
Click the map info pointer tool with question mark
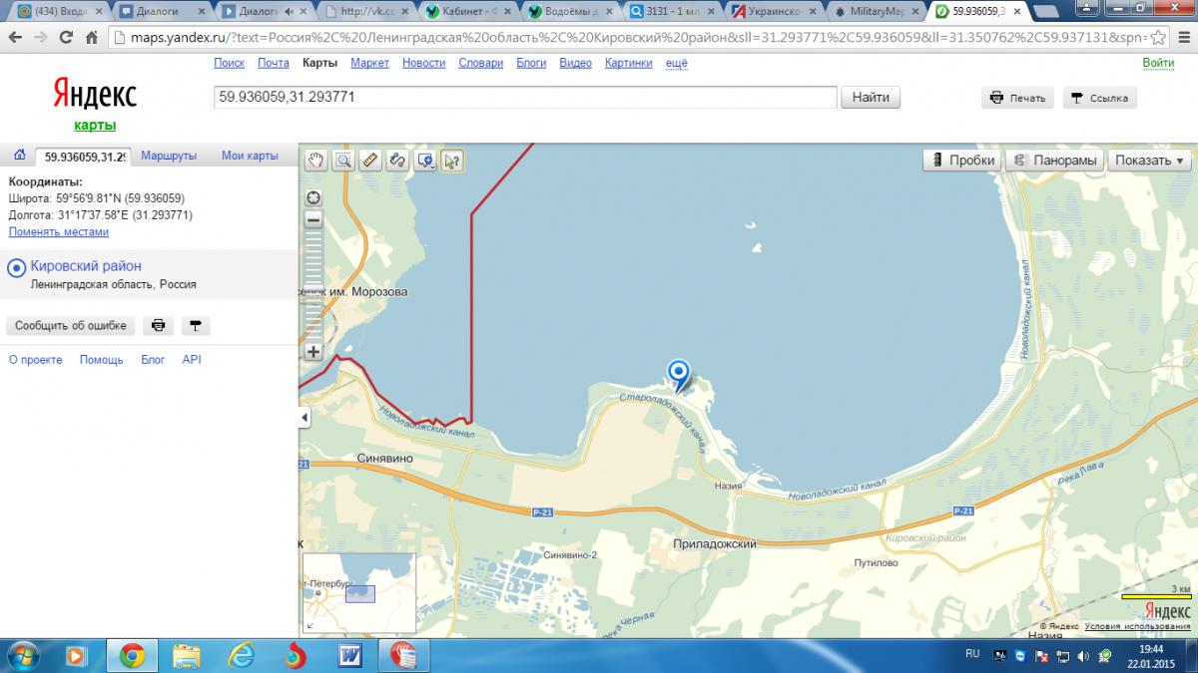pyautogui.click(x=452, y=161)
